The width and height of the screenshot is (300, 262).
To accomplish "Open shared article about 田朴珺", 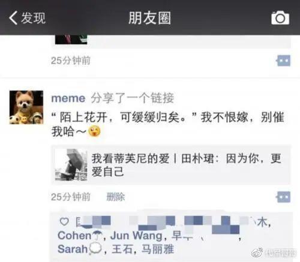I will [171, 165].
